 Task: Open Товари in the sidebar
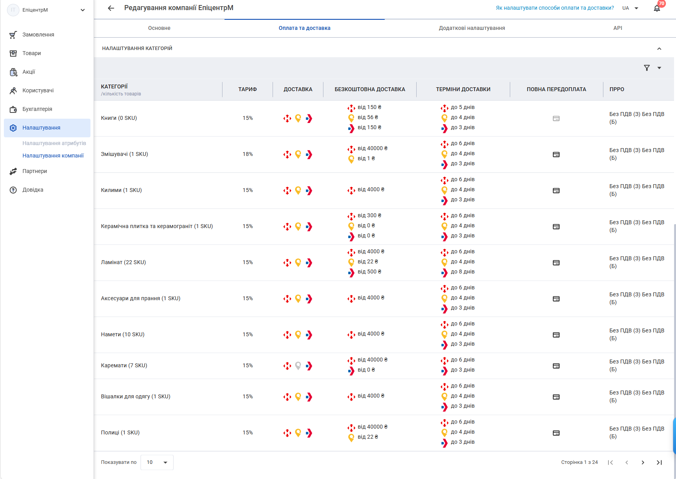click(47, 53)
